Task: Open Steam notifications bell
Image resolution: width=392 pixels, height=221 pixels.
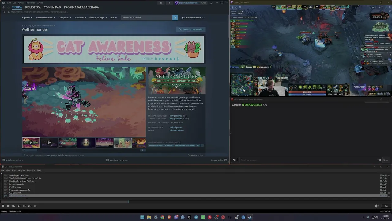Action: coord(169,3)
